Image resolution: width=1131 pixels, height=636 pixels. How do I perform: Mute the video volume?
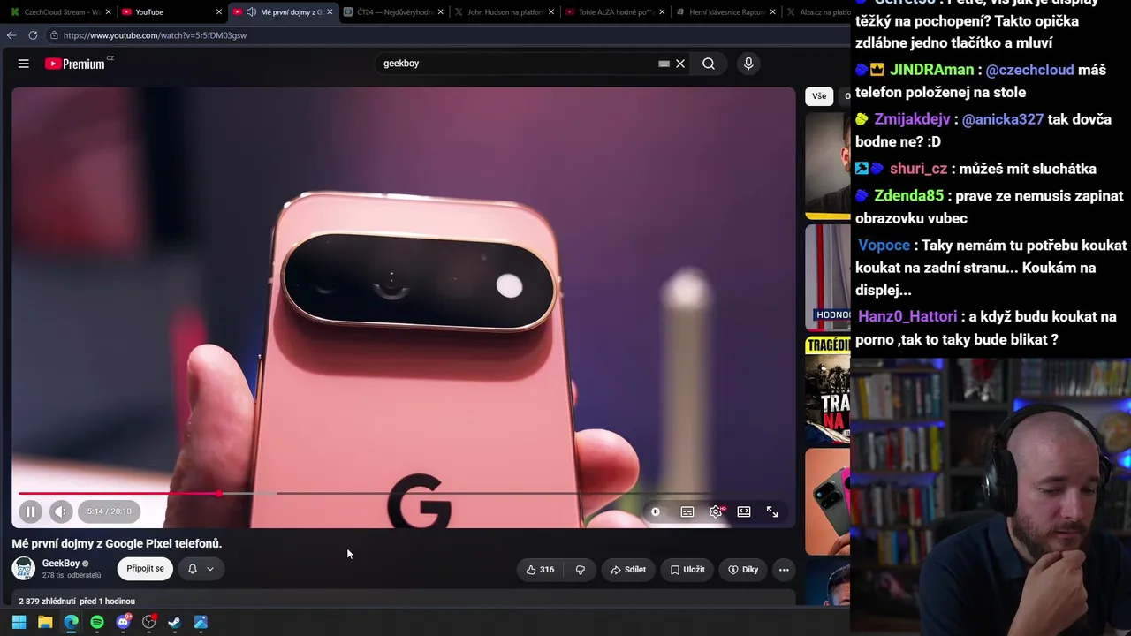pyautogui.click(x=60, y=511)
